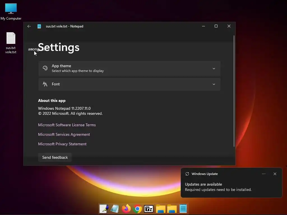Expand the Font setting
The width and height of the screenshot is (287, 215).
[x=129, y=84]
